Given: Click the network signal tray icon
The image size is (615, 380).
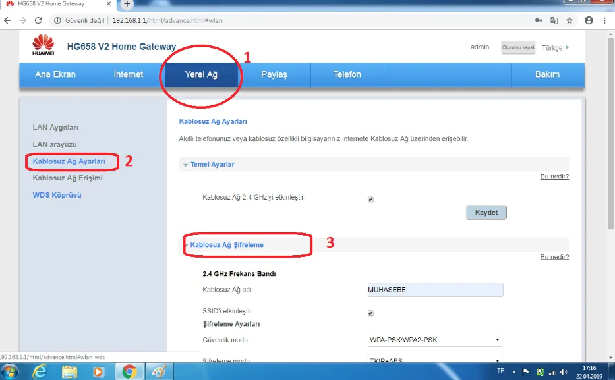Looking at the screenshot, I should coord(552,372).
